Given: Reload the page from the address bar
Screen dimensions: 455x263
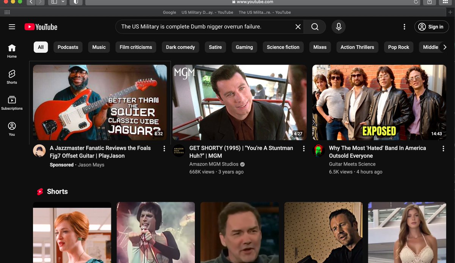Looking at the screenshot, I should pos(416,2).
